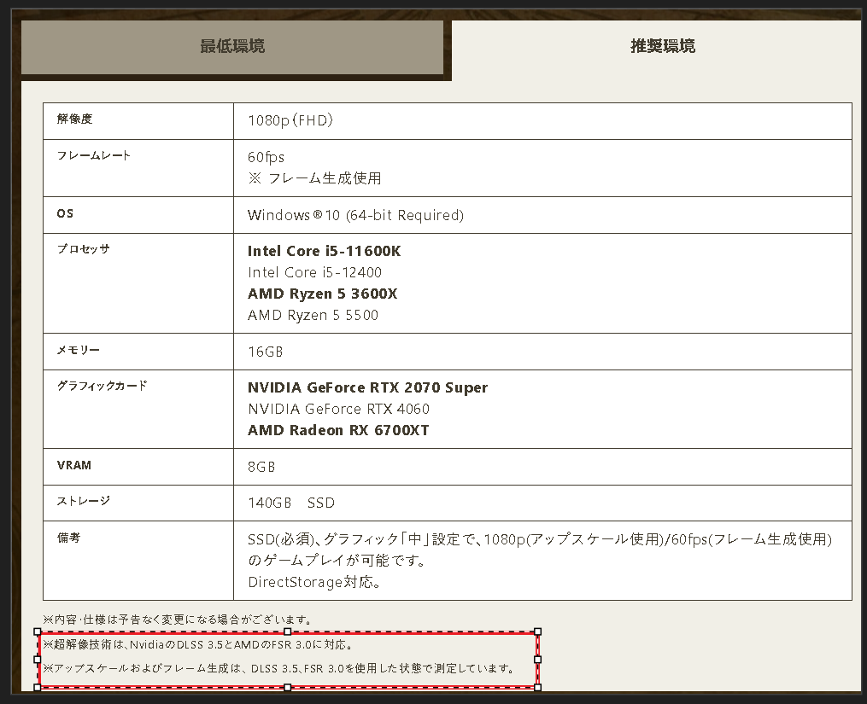Viewport: 867px width, 704px height.
Task: Switch to the 最低環境 tab
Action: [232, 46]
